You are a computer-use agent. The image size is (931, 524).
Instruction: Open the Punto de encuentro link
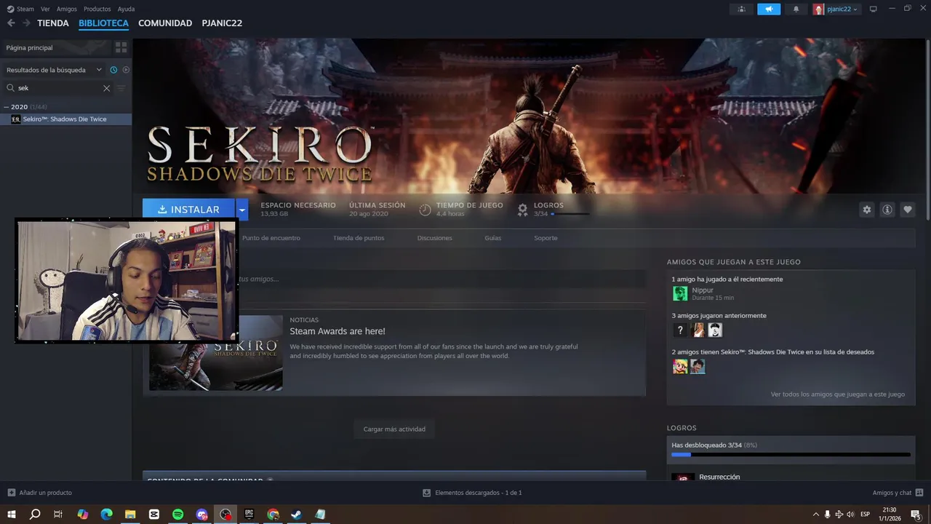tap(271, 238)
